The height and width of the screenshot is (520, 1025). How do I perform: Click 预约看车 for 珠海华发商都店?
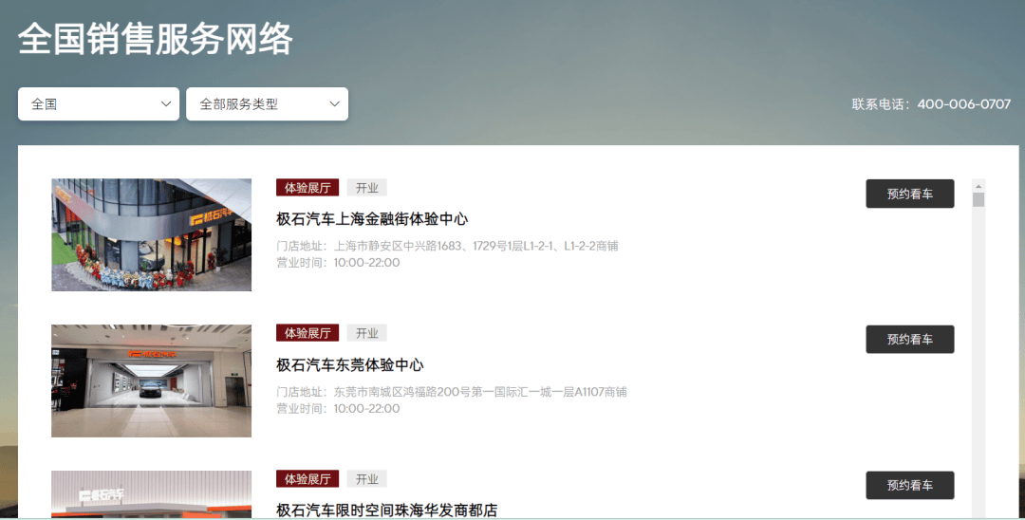pyautogui.click(x=910, y=486)
